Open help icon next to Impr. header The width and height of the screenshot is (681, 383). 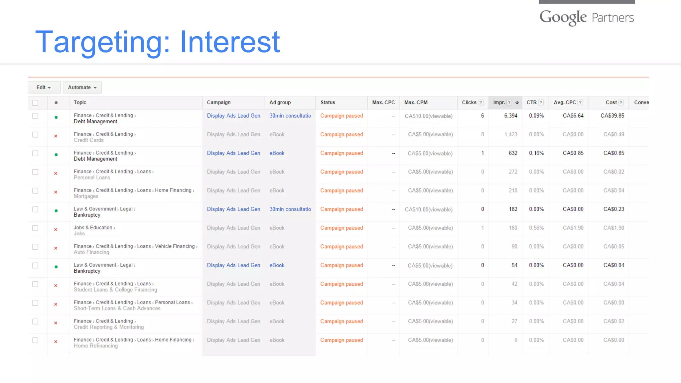(x=509, y=103)
